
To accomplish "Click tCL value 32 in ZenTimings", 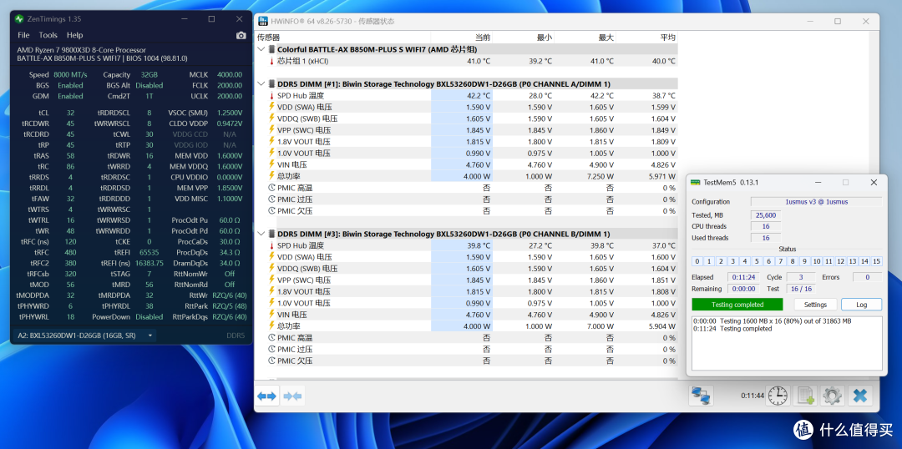I will (x=70, y=113).
